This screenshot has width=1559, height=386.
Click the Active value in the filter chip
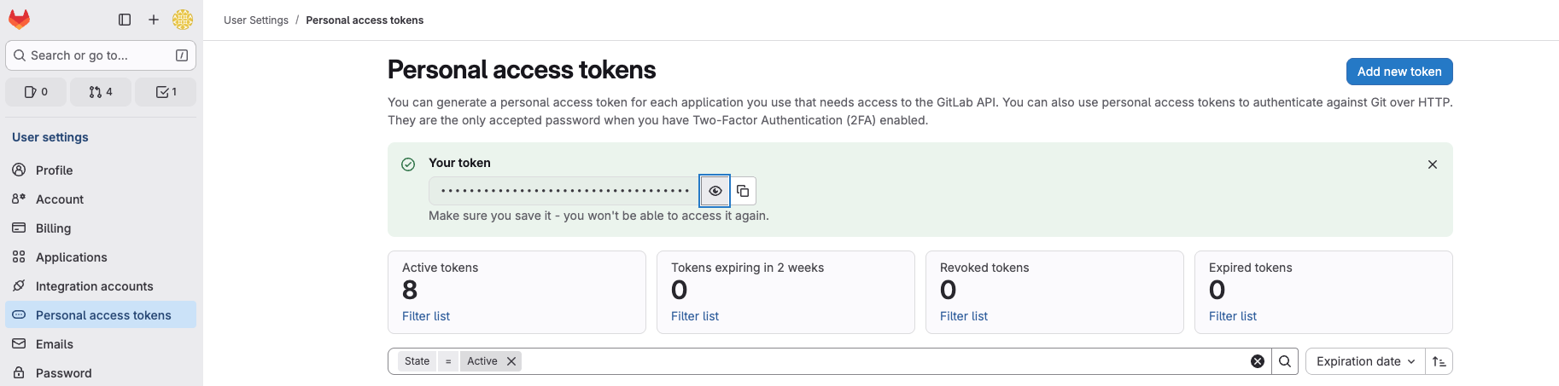click(x=482, y=361)
